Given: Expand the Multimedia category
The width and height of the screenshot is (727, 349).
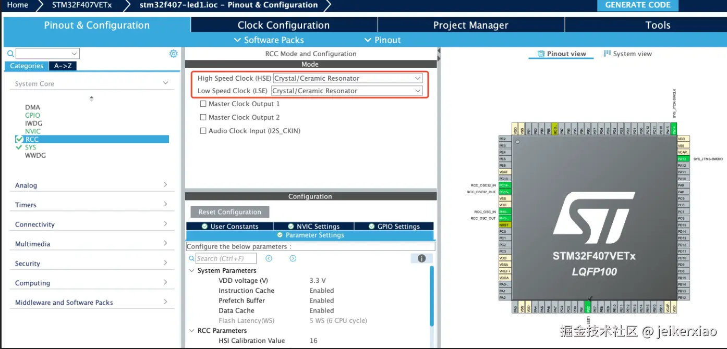Looking at the screenshot, I should pos(165,243).
